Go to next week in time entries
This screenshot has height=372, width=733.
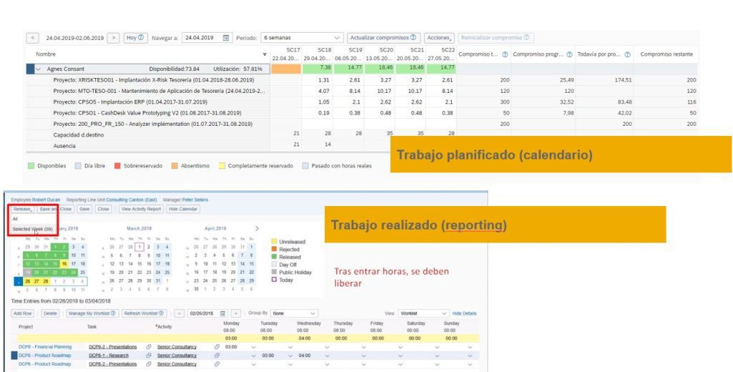pyautogui.click(x=236, y=313)
